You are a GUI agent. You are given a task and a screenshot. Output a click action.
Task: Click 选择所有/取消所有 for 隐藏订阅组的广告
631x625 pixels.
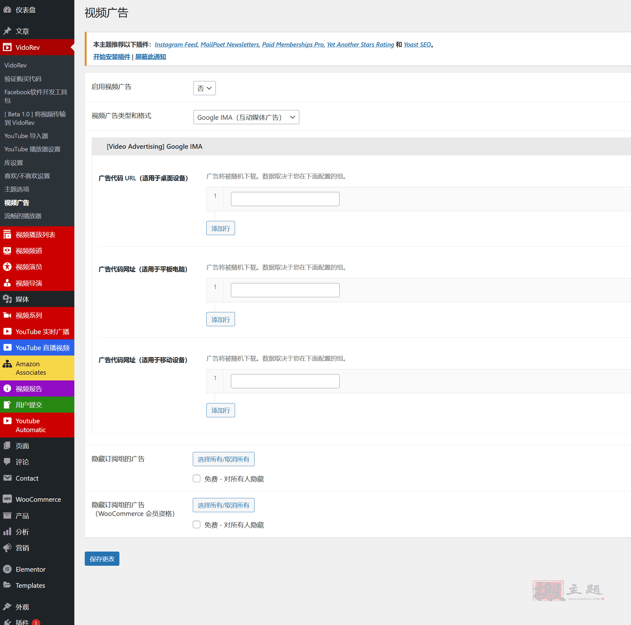click(x=224, y=459)
